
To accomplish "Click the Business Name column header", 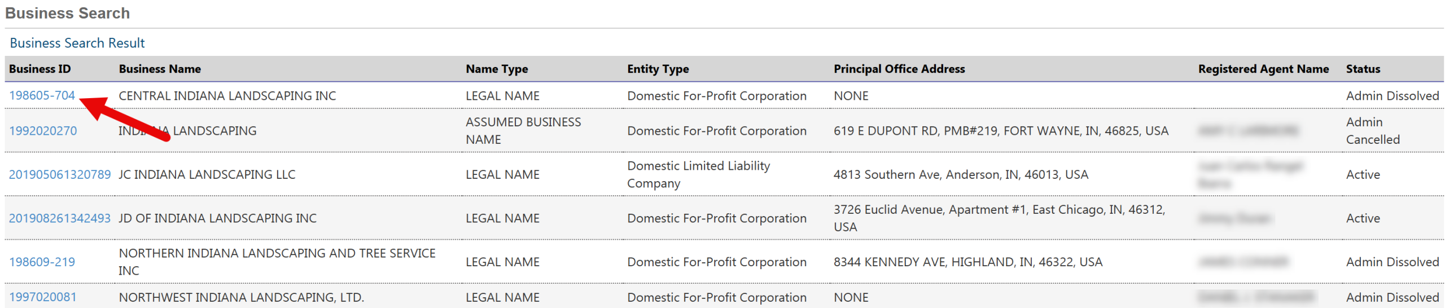I will coord(160,69).
